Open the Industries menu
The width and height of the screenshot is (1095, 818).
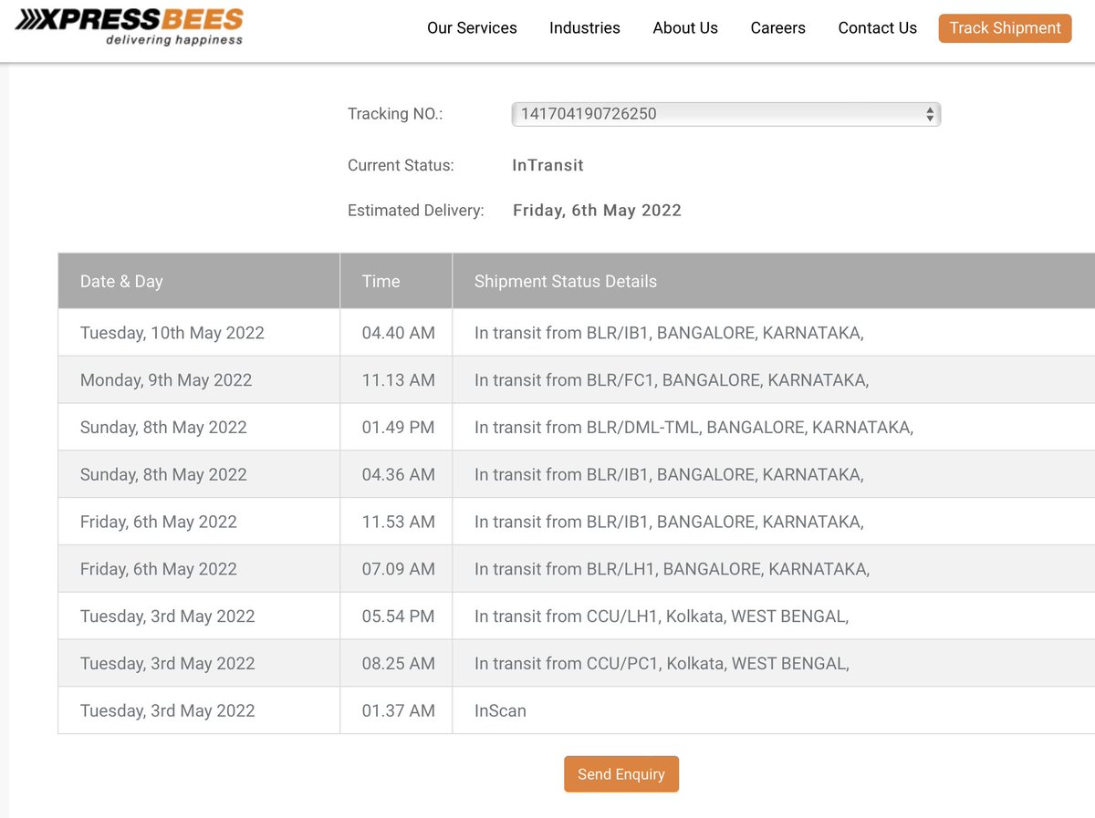click(585, 28)
